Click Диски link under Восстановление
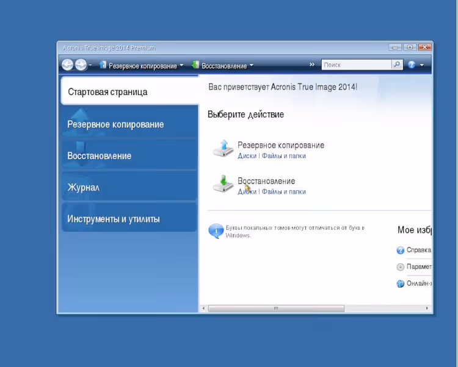This screenshot has height=367, width=458. tap(247, 192)
